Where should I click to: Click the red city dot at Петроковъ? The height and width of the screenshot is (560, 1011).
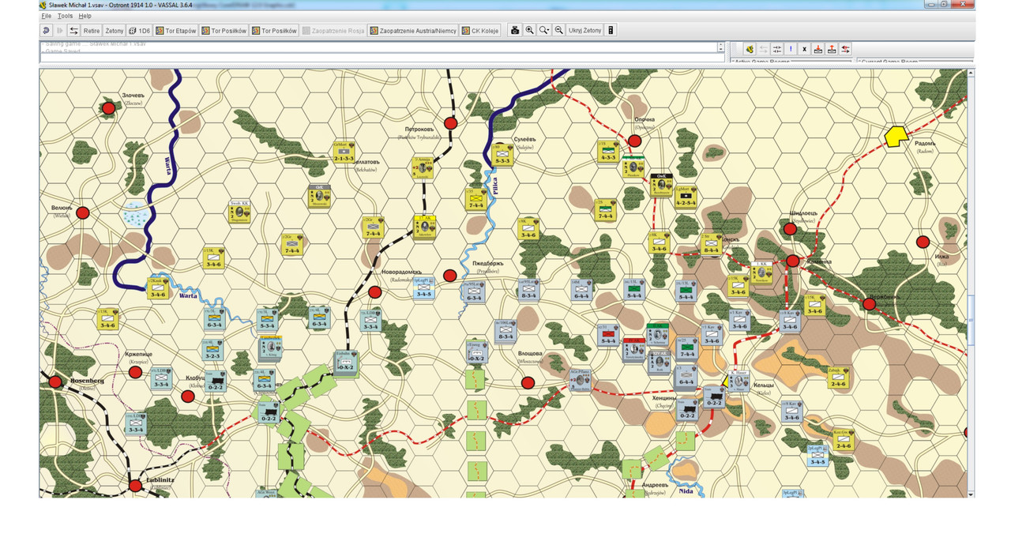pyautogui.click(x=451, y=123)
